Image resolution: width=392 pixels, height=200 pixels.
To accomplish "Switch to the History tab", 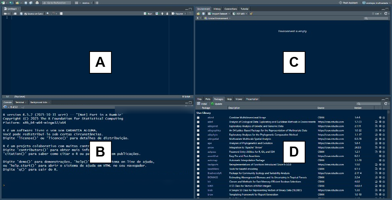I will [217, 9].
